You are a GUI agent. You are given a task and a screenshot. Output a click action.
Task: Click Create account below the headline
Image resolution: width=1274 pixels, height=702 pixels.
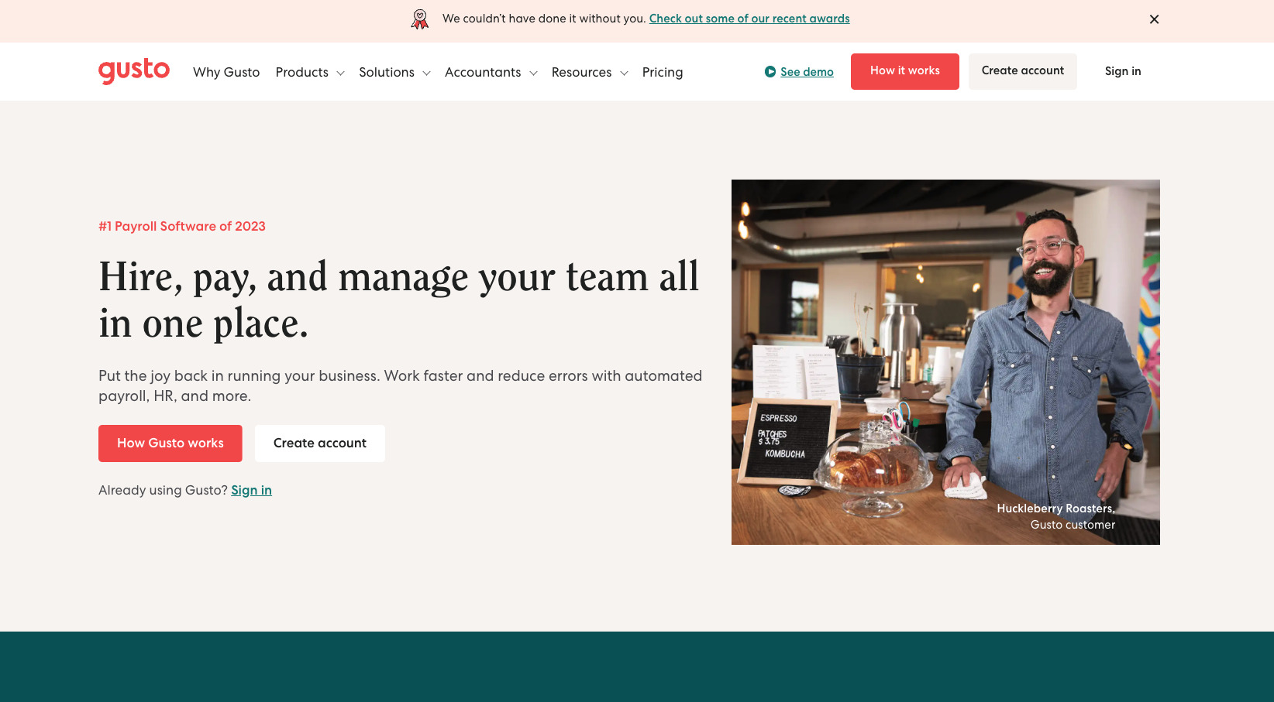[319, 443]
